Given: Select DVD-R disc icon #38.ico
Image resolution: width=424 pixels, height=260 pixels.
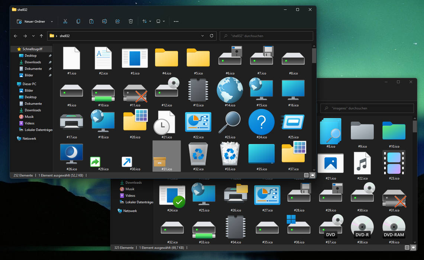Looking at the screenshot, I should coord(362,229).
